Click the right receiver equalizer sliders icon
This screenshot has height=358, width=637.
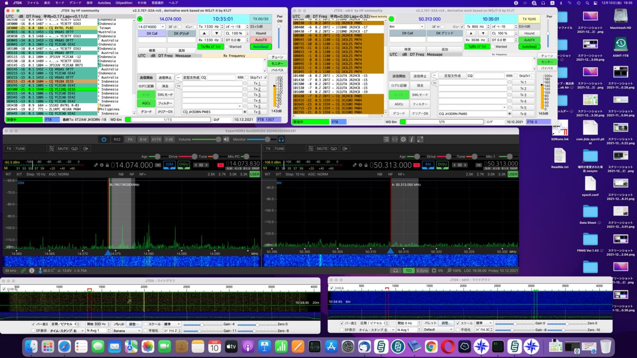point(311,149)
